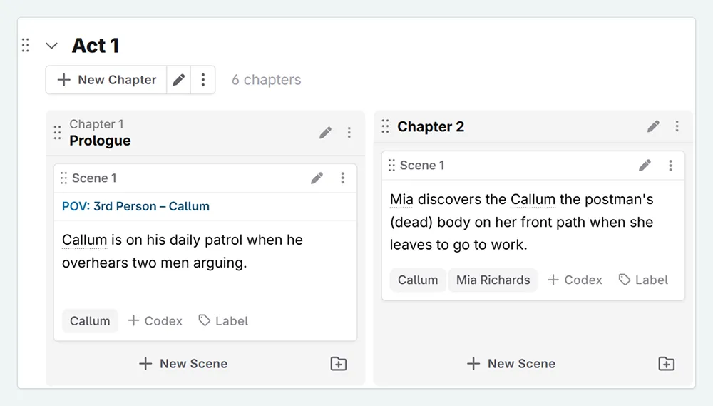Open the act options three-dot menu

tap(203, 80)
